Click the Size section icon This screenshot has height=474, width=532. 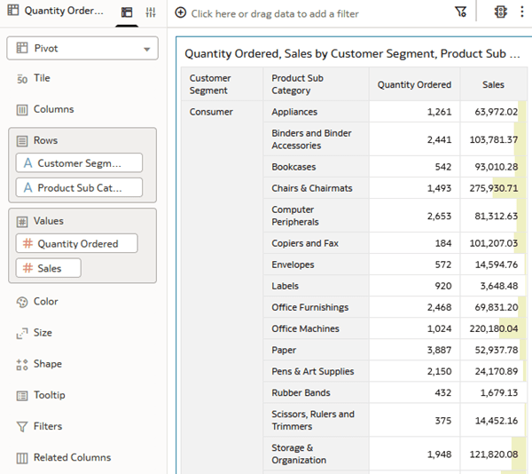22,333
